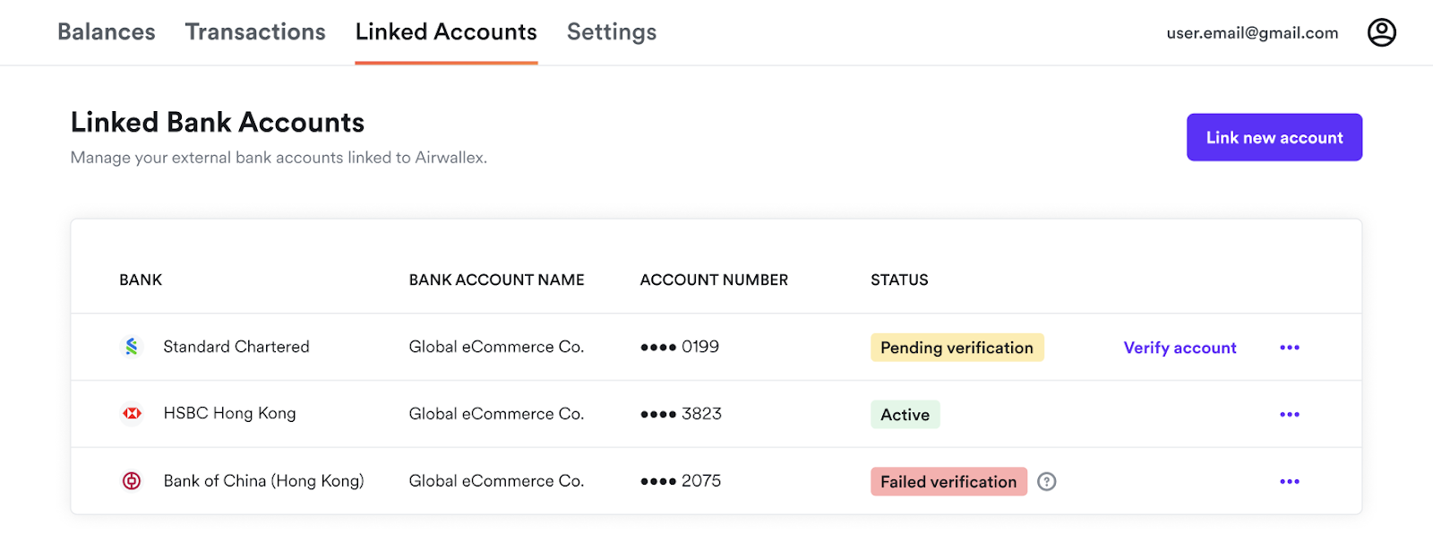Open the user profile avatar icon
1433x560 pixels.
tap(1381, 32)
